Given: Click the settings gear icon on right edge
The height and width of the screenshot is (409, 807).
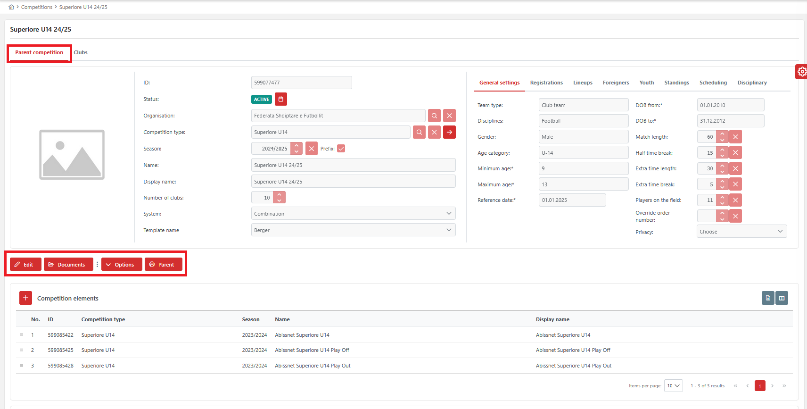Looking at the screenshot, I should (x=801, y=72).
